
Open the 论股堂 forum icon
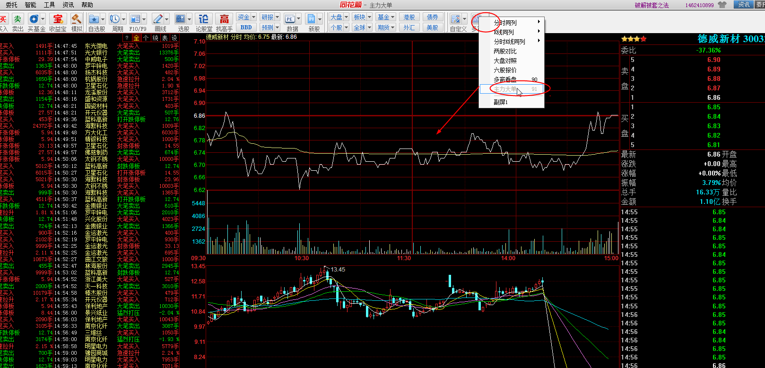[x=204, y=19]
